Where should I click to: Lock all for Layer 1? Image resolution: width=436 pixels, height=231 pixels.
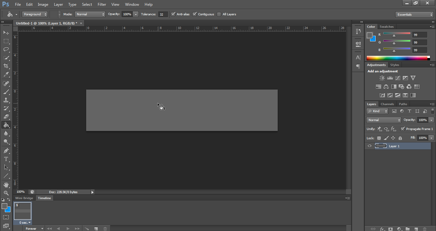pyautogui.click(x=400, y=138)
